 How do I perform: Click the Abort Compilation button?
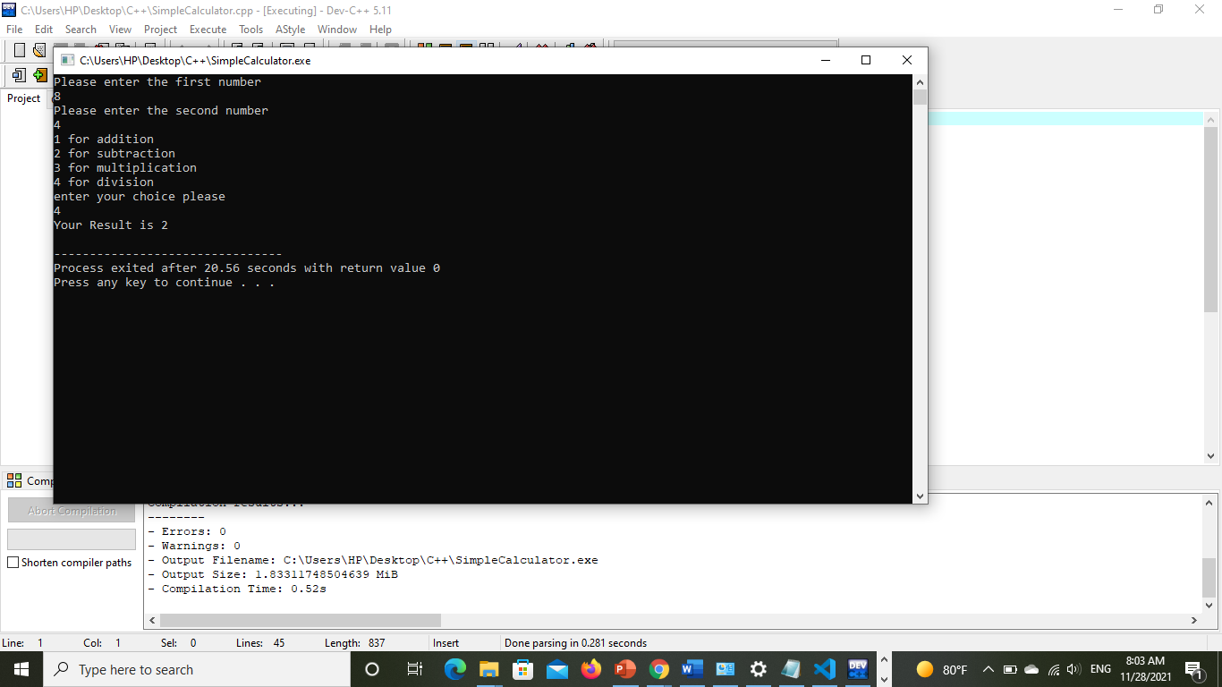pos(71,510)
